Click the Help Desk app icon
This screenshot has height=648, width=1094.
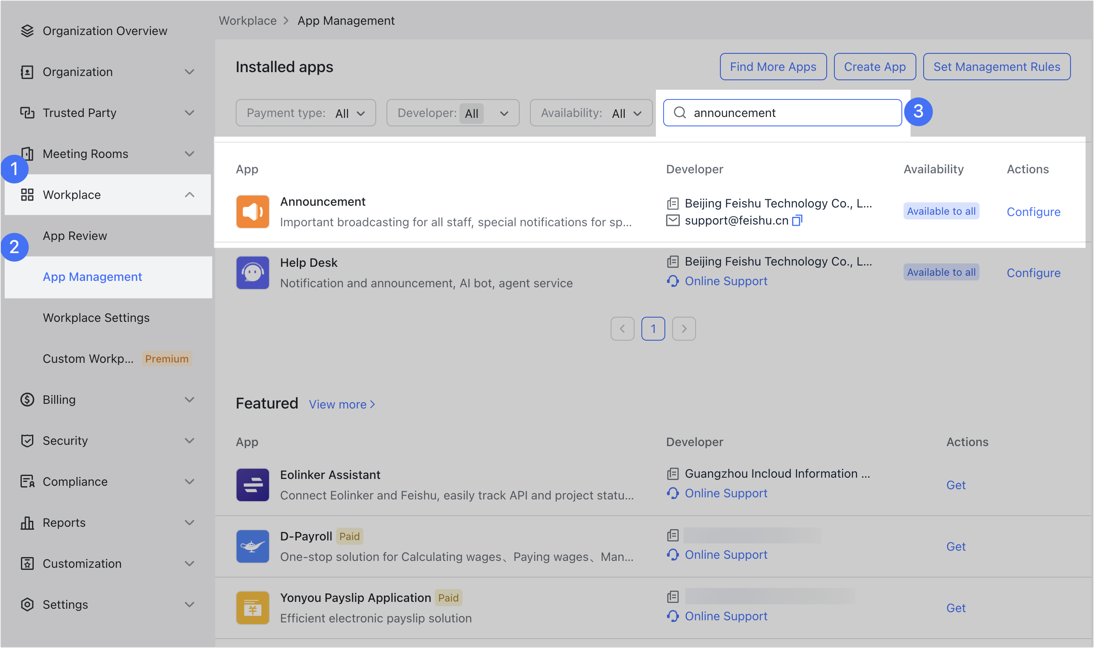click(x=252, y=273)
